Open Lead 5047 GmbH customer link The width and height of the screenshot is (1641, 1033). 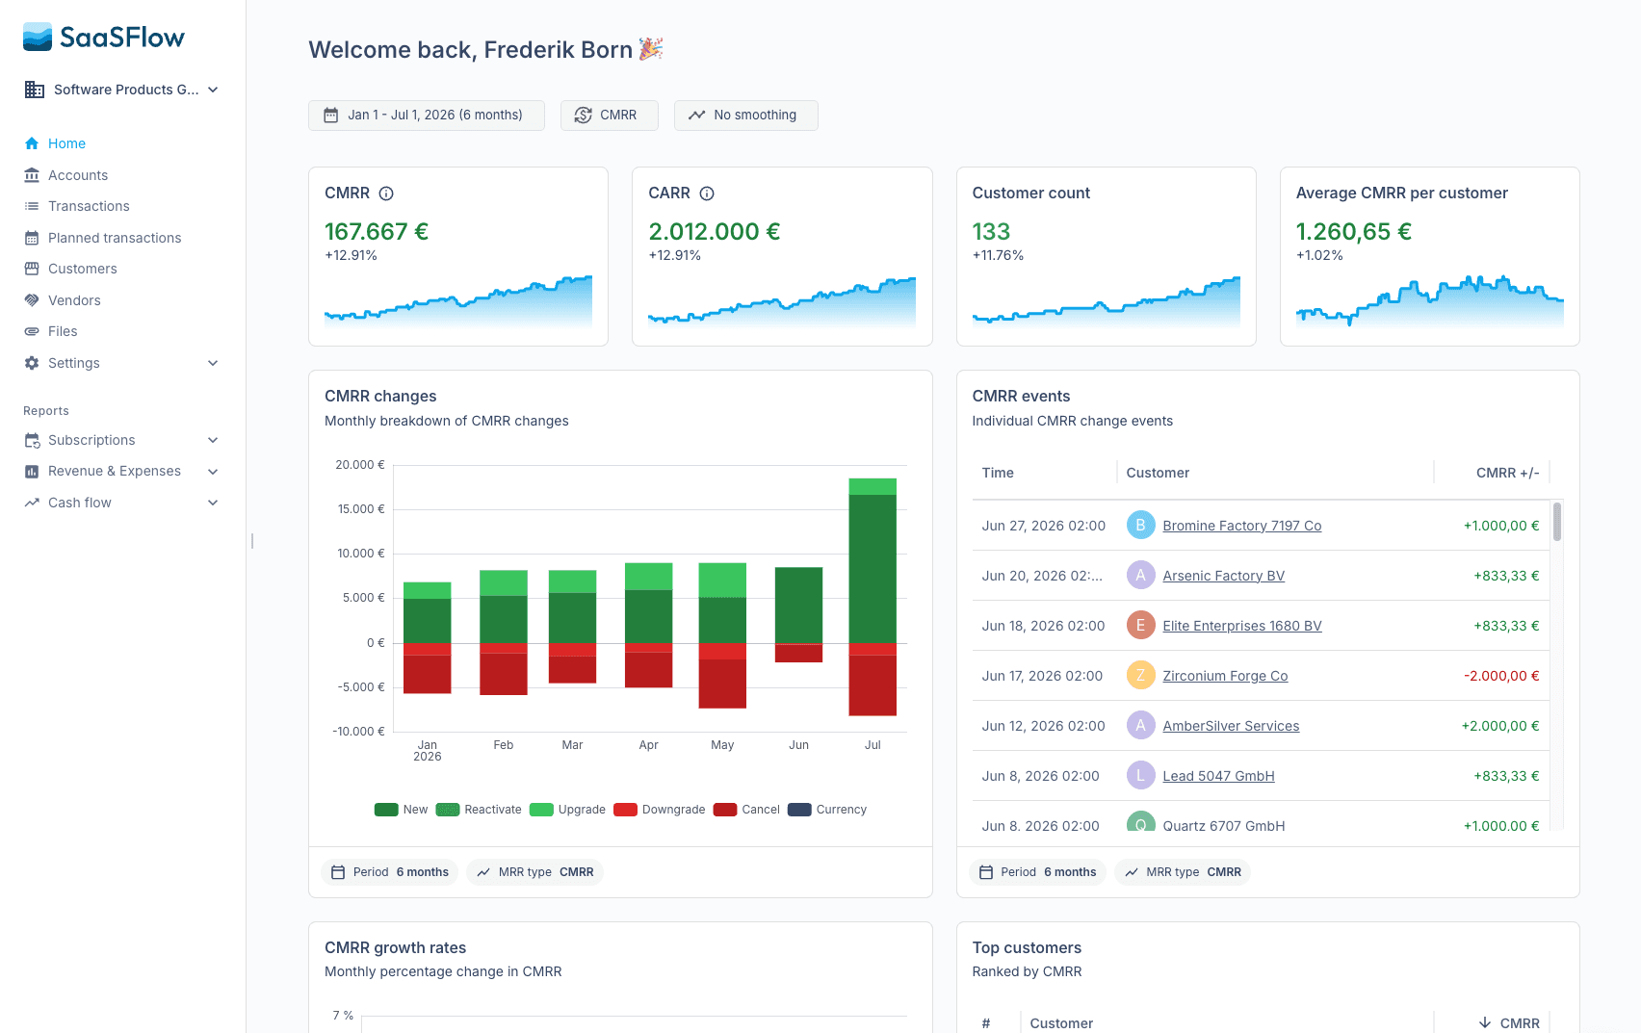click(1218, 776)
